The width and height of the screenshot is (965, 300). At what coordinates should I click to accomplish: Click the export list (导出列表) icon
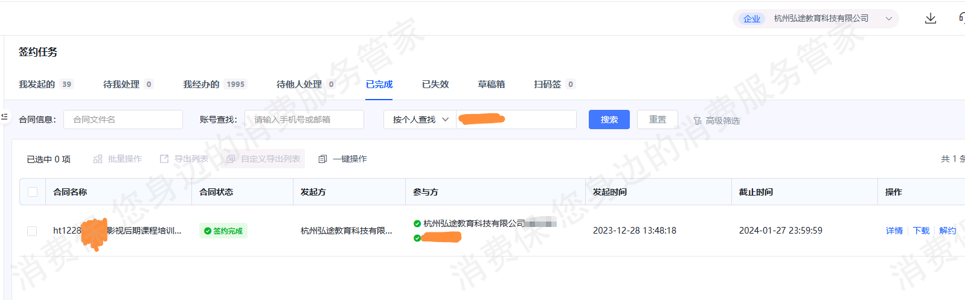tap(164, 159)
